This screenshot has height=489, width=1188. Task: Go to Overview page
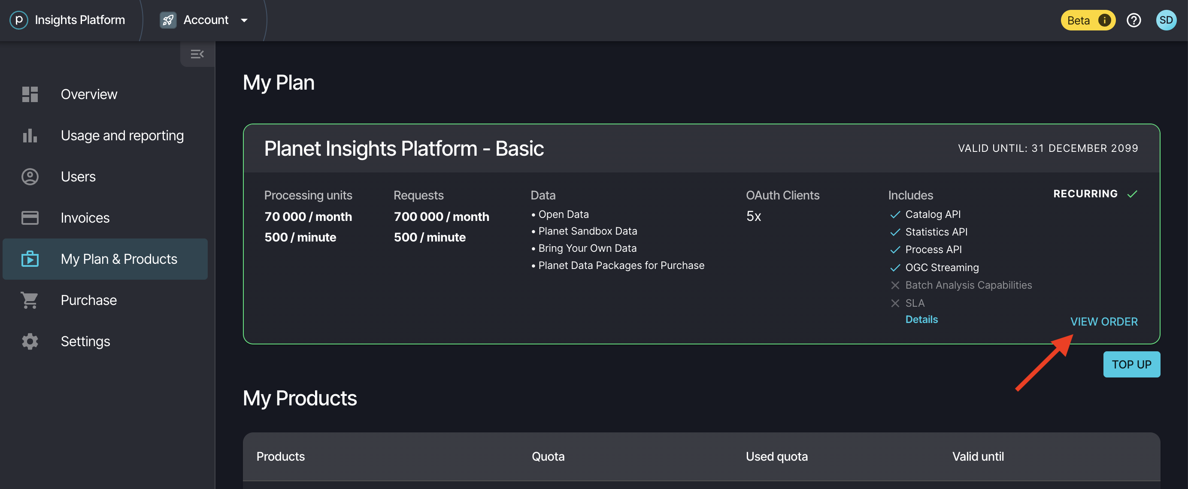(89, 94)
